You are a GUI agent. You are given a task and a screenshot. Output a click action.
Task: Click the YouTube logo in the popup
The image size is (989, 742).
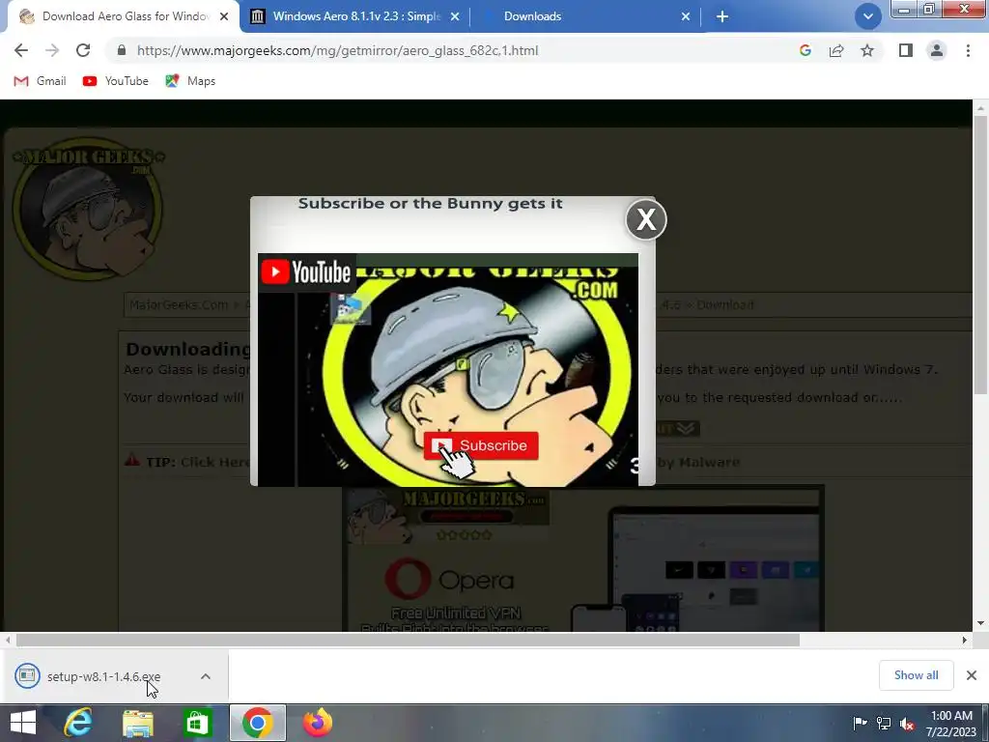click(x=306, y=271)
